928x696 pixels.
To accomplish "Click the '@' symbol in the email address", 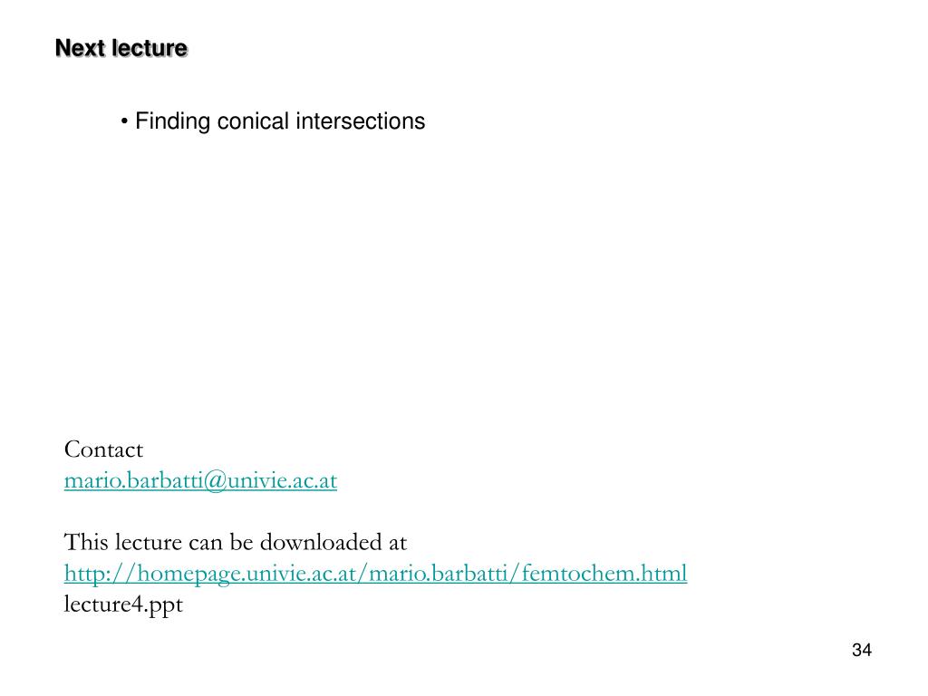I will pyautogui.click(x=216, y=480).
